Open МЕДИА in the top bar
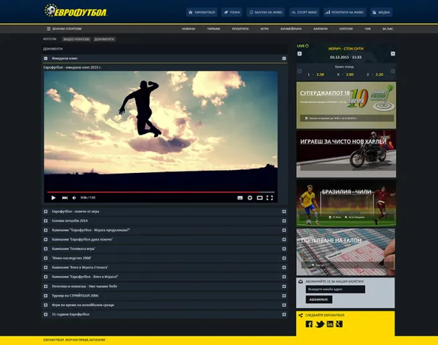Screen dimensions: 438x345 (x=381, y=12)
